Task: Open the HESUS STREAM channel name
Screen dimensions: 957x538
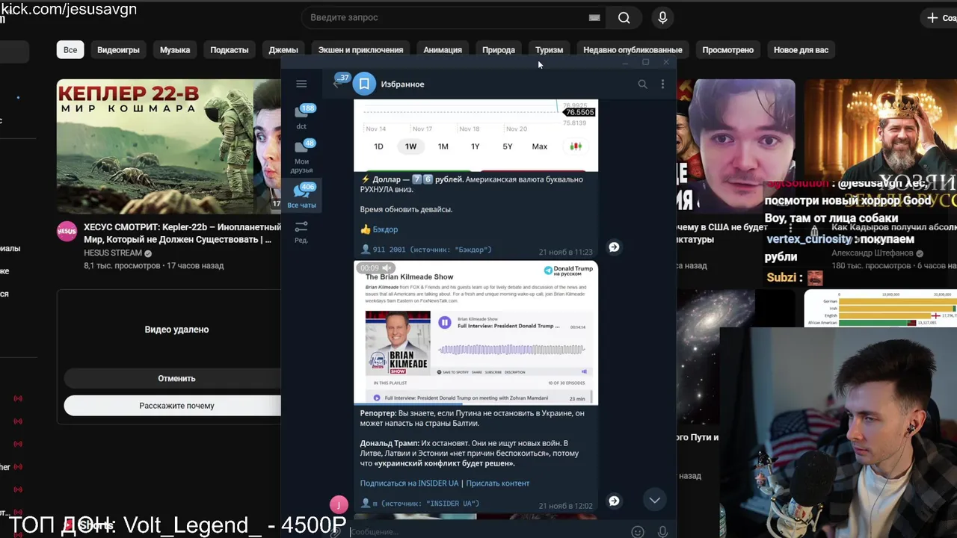Action: pyautogui.click(x=113, y=253)
